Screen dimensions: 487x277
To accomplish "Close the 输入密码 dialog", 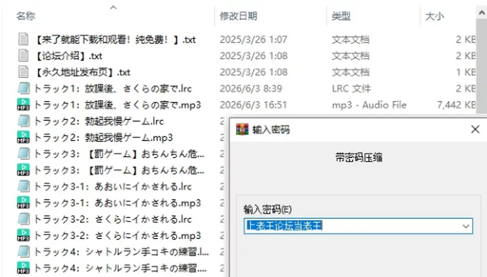I will 475,129.
